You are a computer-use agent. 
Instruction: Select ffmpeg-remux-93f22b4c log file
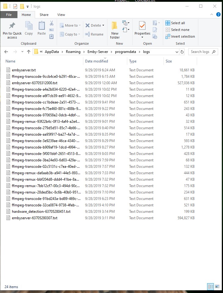100,122
